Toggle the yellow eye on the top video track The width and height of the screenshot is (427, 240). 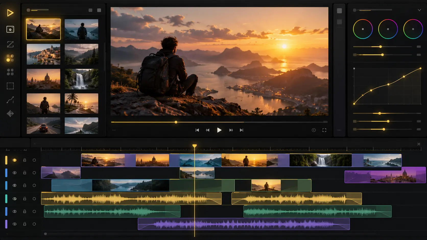coord(15,160)
